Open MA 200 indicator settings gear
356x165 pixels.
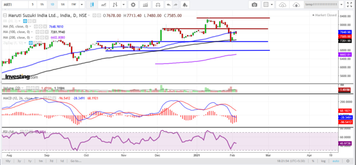(x=42, y=37)
